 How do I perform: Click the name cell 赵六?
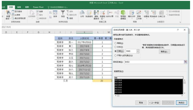71,62
